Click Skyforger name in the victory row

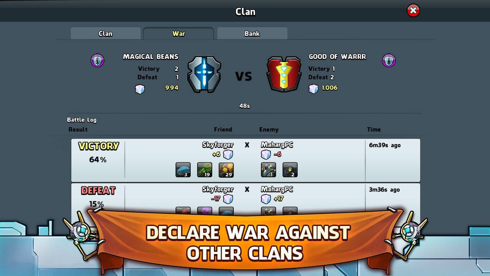point(218,145)
